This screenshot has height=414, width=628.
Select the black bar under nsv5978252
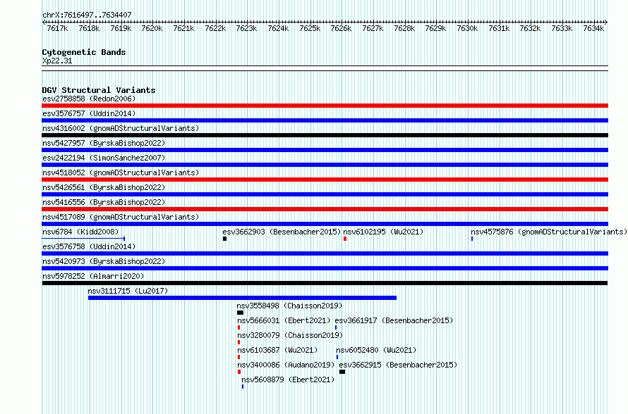tap(325, 283)
